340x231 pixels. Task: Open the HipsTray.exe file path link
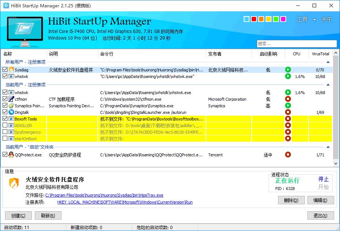tap(104, 195)
